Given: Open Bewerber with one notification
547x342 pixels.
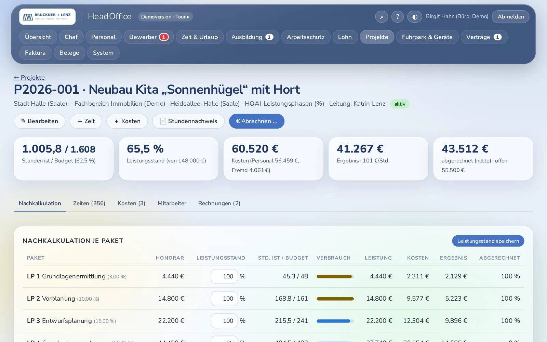Looking at the screenshot, I should (x=149, y=37).
